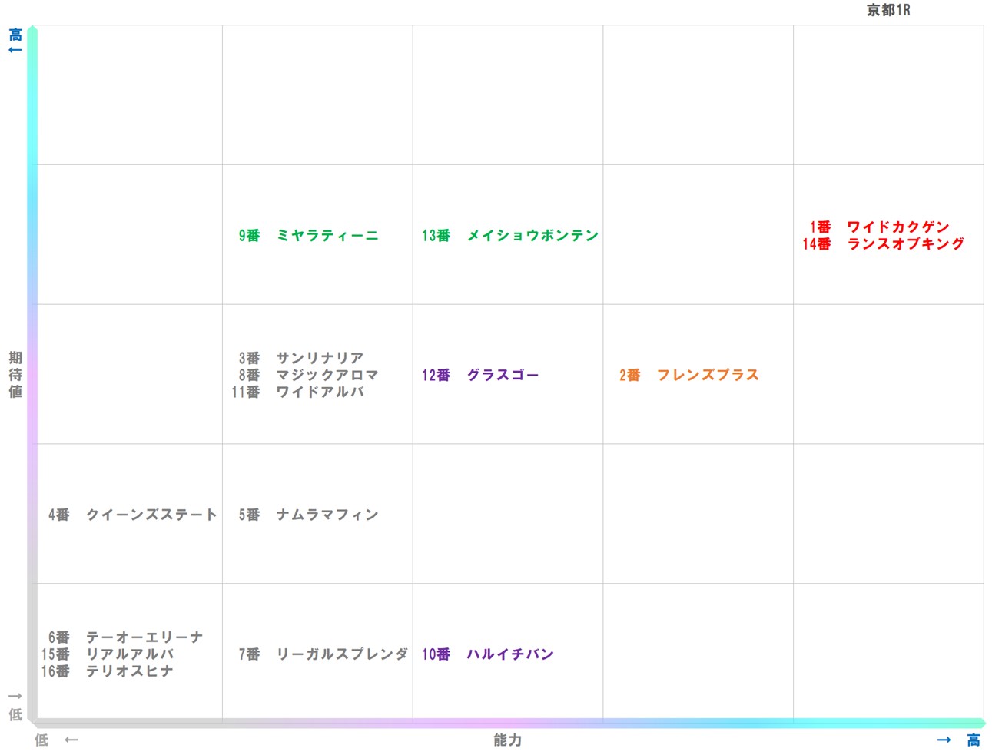Select horse 1番 ワイドカクゲン

(x=879, y=227)
